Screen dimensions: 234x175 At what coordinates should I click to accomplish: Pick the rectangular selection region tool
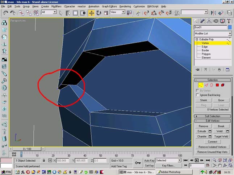coord(75,13)
